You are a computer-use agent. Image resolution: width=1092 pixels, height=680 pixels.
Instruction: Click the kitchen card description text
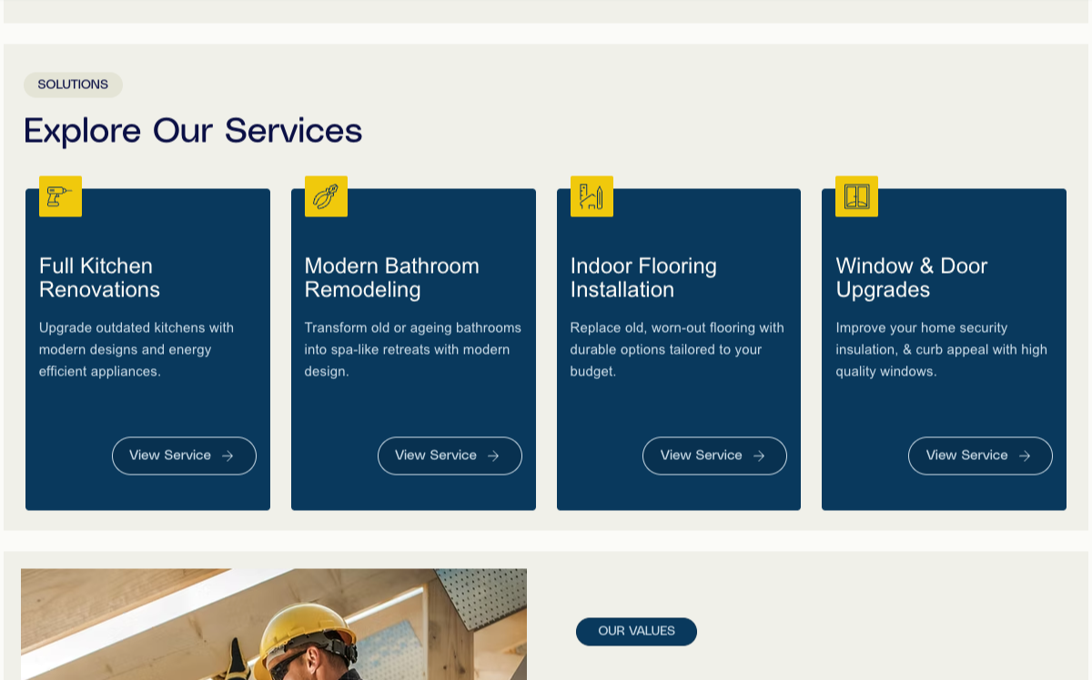click(136, 350)
